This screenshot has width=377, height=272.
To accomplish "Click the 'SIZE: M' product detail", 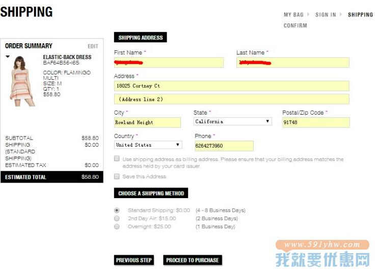I will [52, 84].
